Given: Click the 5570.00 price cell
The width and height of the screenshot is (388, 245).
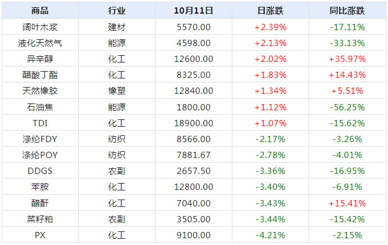Looking at the screenshot, I should 194,27.
